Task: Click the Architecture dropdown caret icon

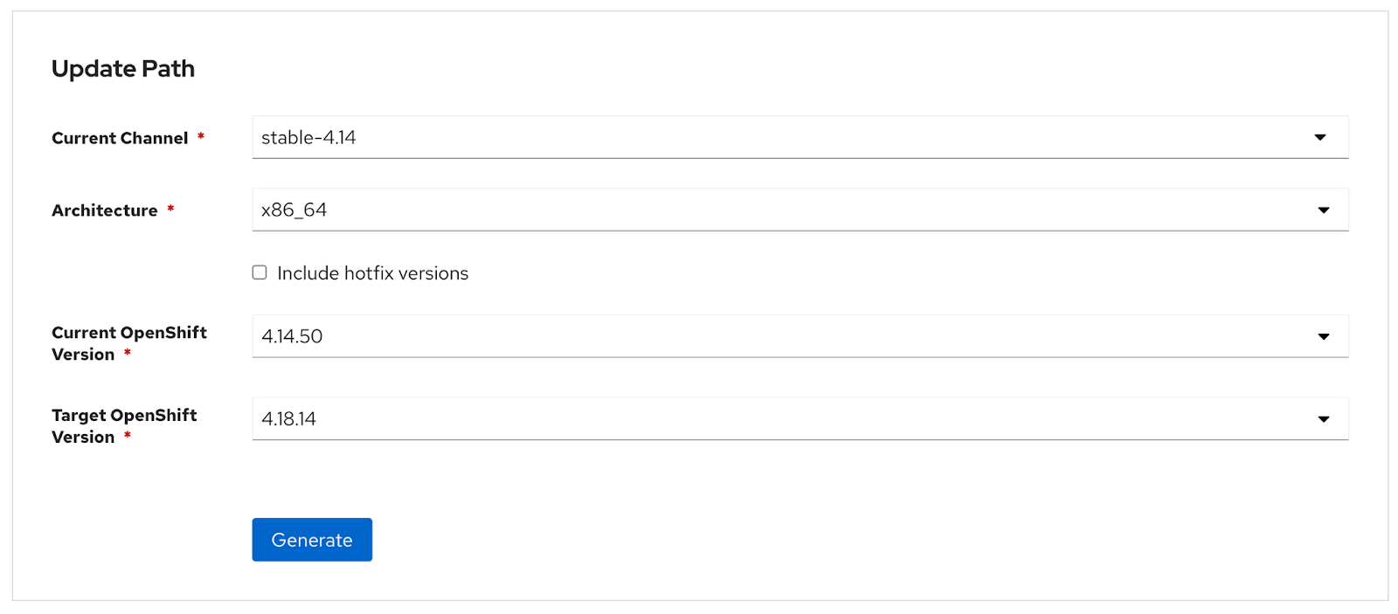Action: coord(1323,210)
